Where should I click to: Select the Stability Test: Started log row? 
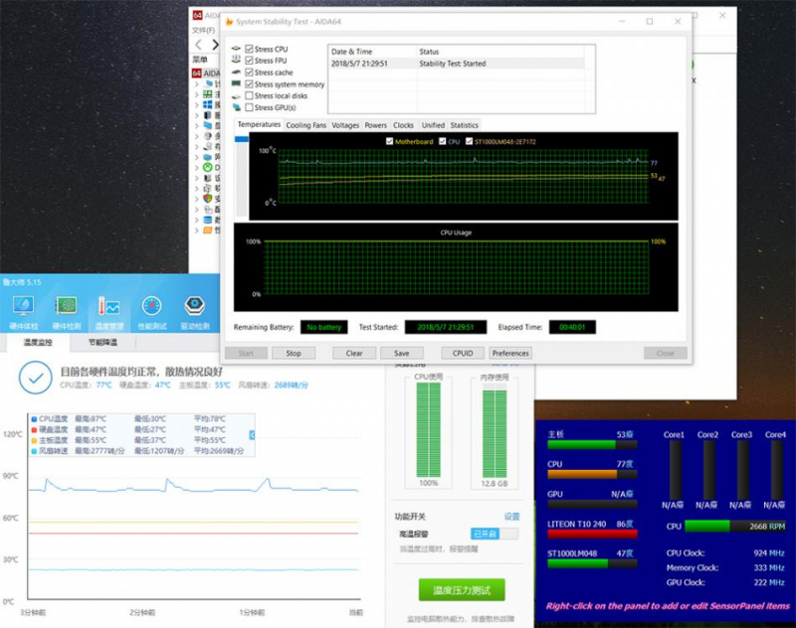456,64
